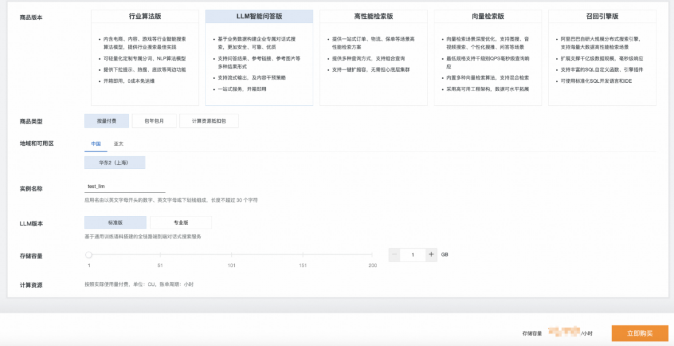The height and width of the screenshot is (346, 674).
Task: Switch to the 中国 region tab
Action: pyautogui.click(x=96, y=144)
